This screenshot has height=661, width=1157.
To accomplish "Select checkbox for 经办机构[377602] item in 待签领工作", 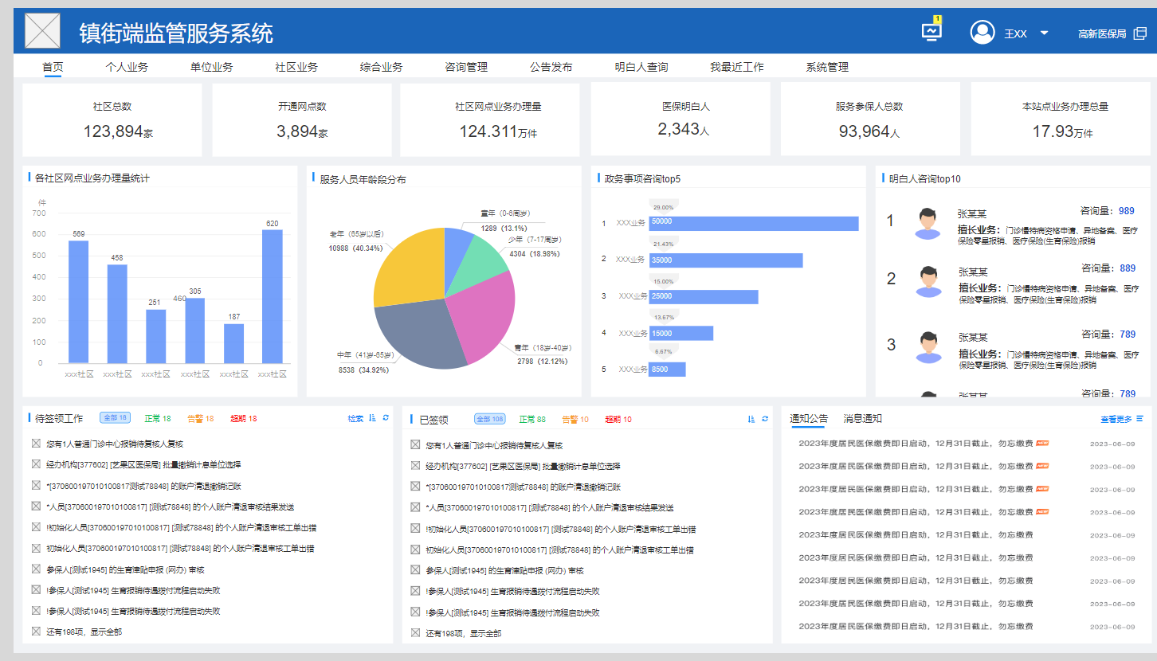I will [36, 464].
